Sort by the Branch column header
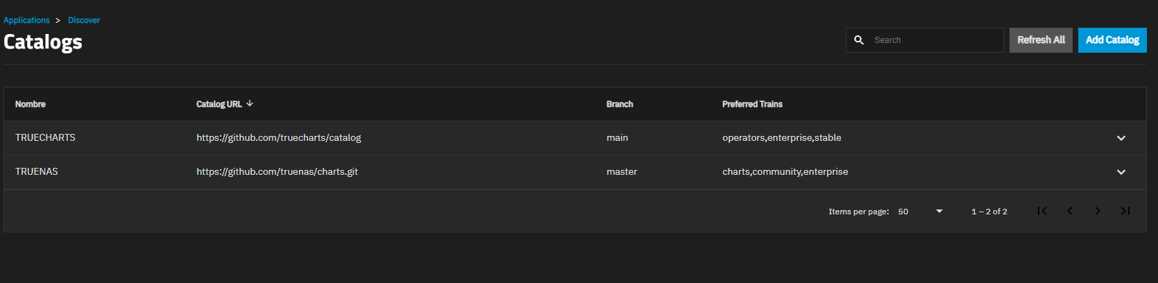 pos(620,104)
